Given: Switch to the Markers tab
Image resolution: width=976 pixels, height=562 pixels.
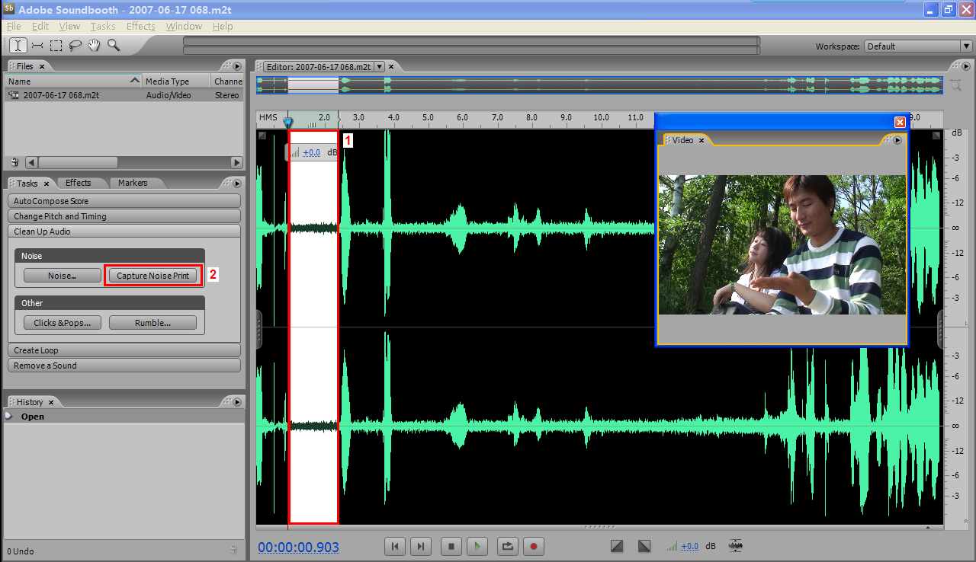Looking at the screenshot, I should 133,183.
